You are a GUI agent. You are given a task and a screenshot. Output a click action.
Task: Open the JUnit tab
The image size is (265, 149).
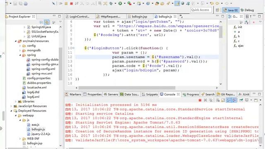coord(244,94)
